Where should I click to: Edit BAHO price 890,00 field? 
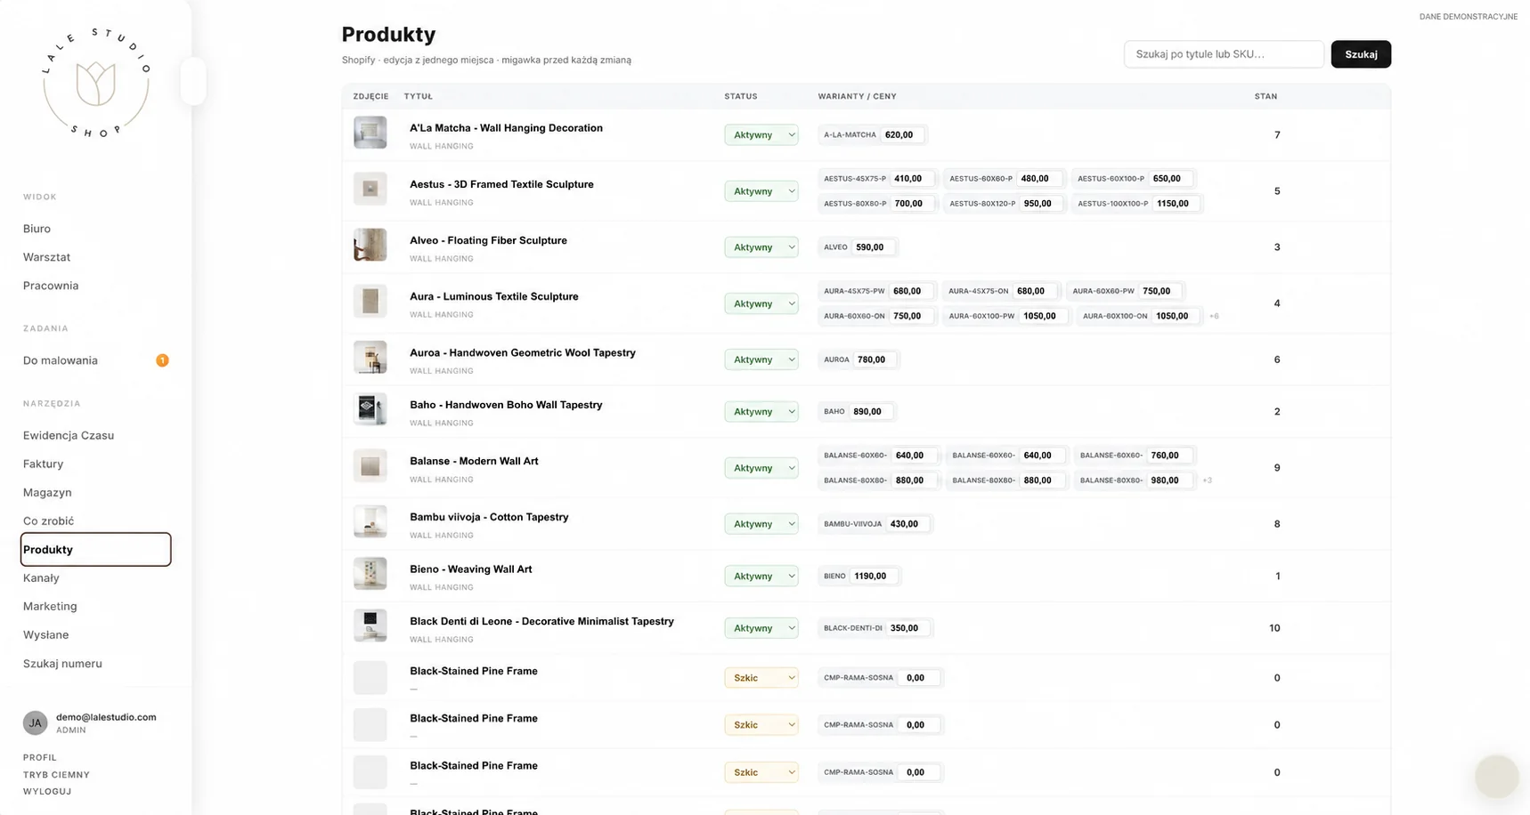(870, 411)
